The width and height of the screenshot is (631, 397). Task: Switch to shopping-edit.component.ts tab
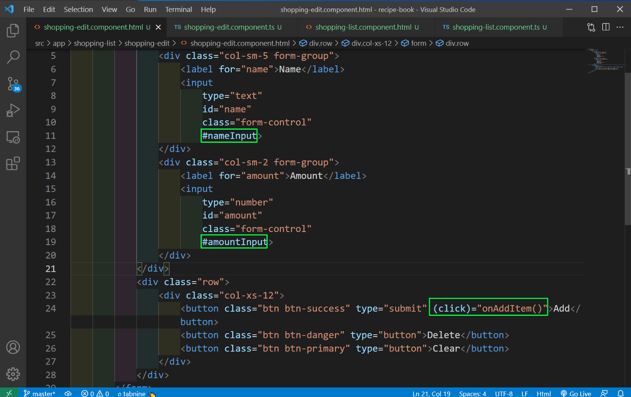coord(232,27)
